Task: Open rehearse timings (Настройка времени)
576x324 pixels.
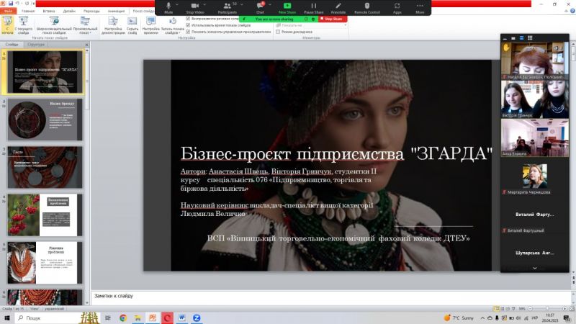Action: (150, 25)
